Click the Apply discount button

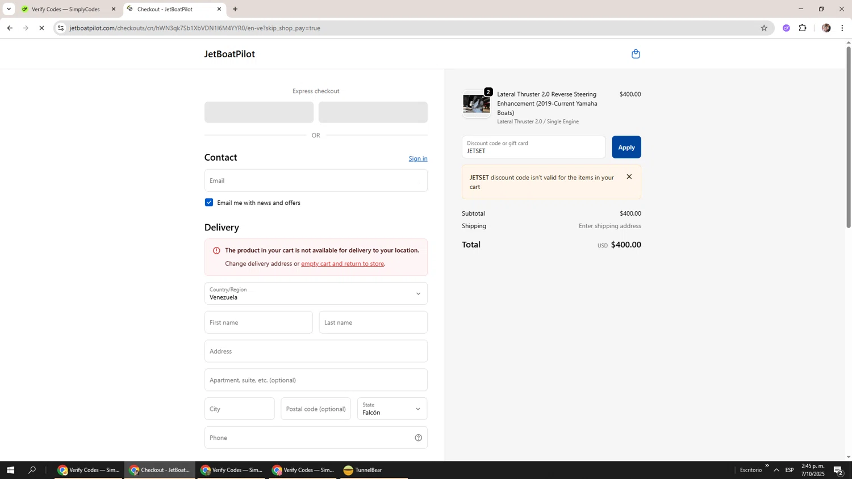627,147
